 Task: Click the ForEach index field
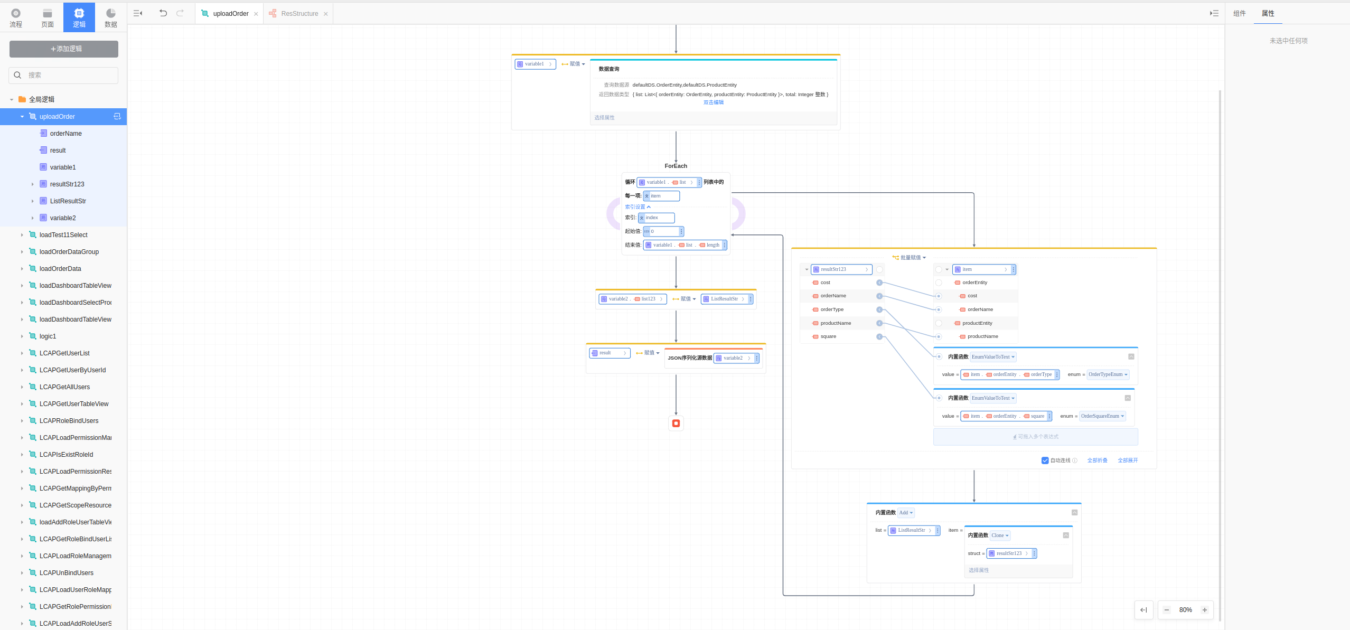657,218
